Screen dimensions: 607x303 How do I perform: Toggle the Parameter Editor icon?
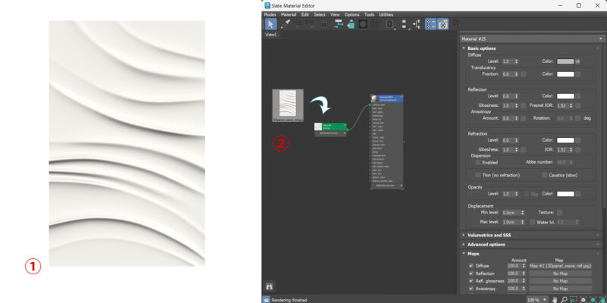click(443, 24)
